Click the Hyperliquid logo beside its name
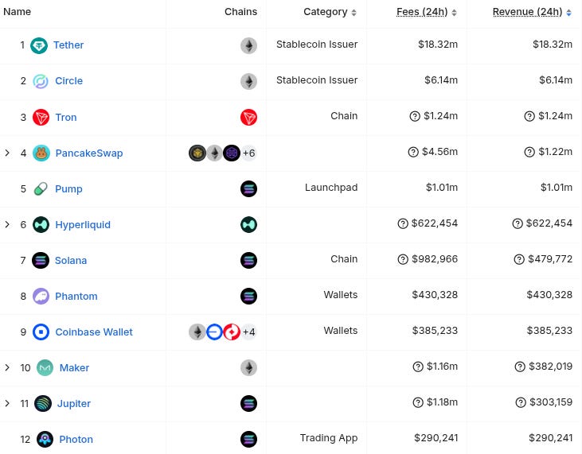This screenshot has width=582, height=454. [41, 224]
